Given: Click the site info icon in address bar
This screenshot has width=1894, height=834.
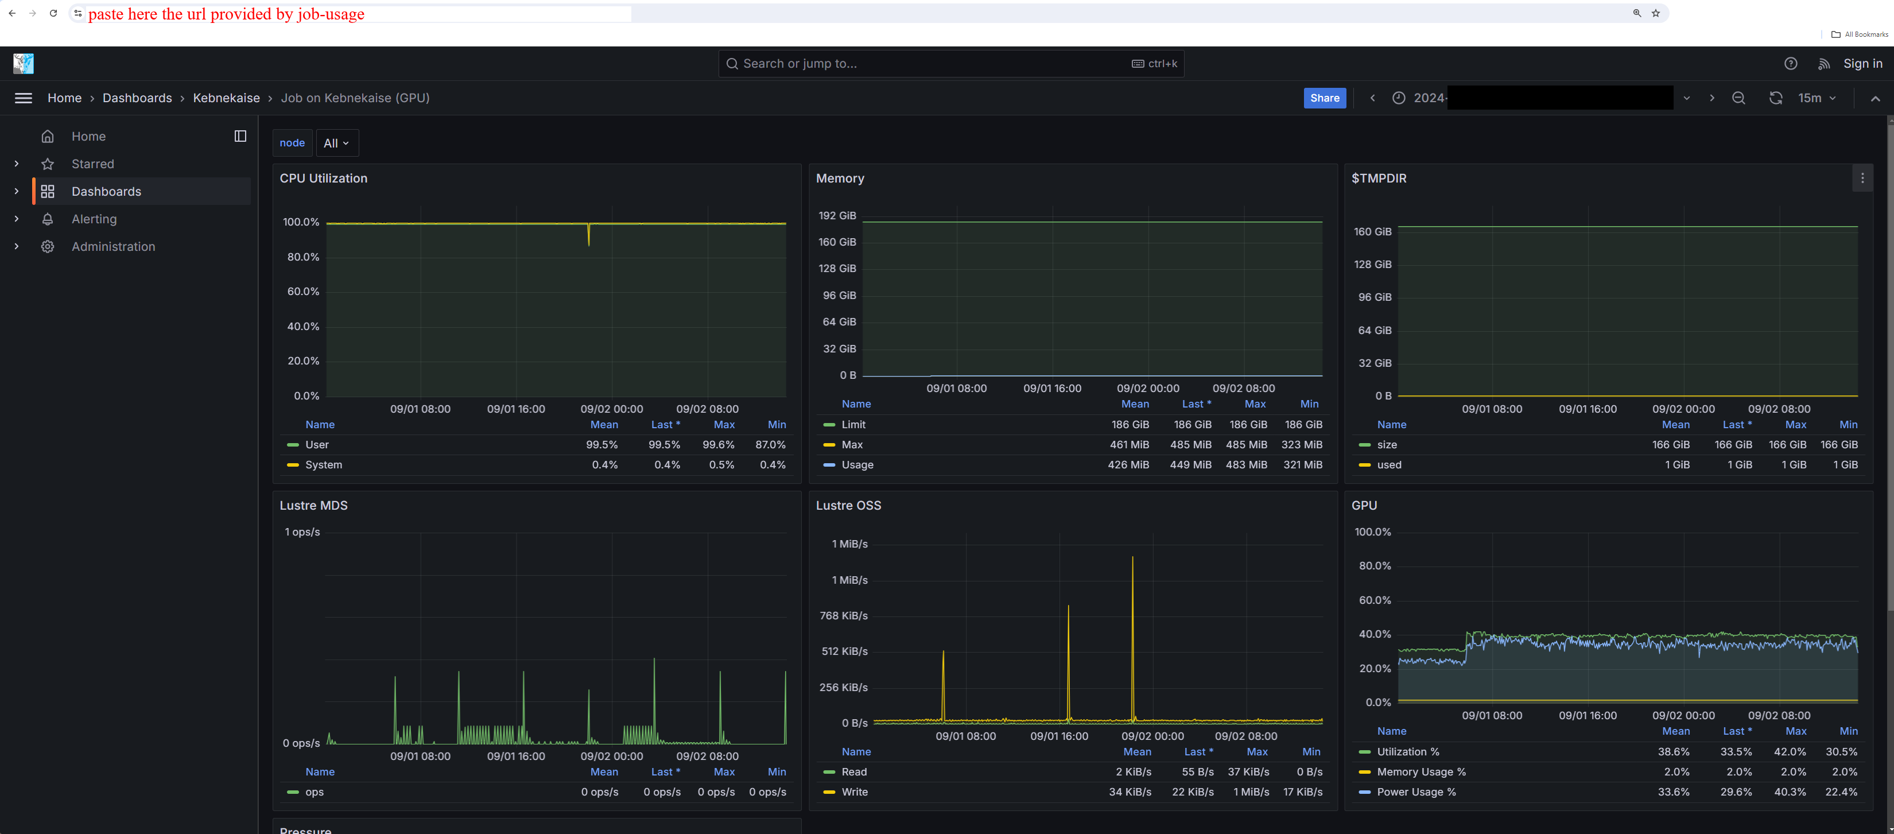Looking at the screenshot, I should point(78,13).
